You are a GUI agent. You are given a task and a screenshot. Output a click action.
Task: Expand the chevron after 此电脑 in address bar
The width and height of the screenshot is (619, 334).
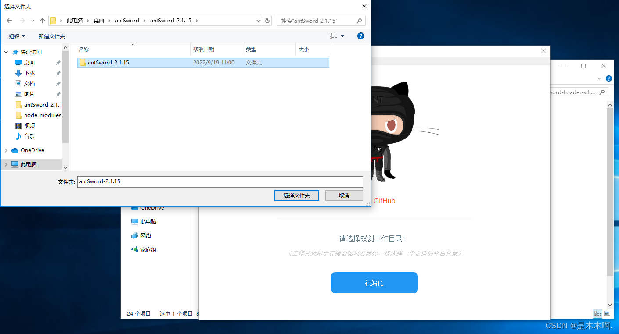(88, 21)
